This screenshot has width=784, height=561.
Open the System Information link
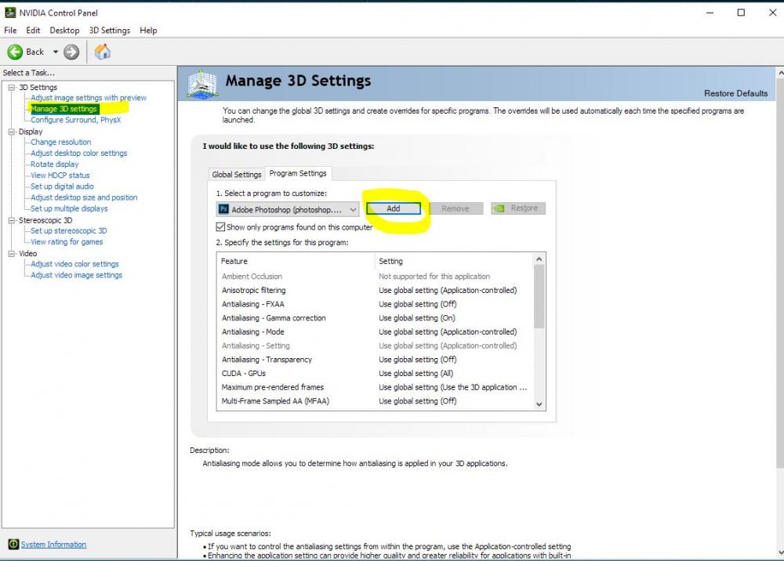point(53,545)
